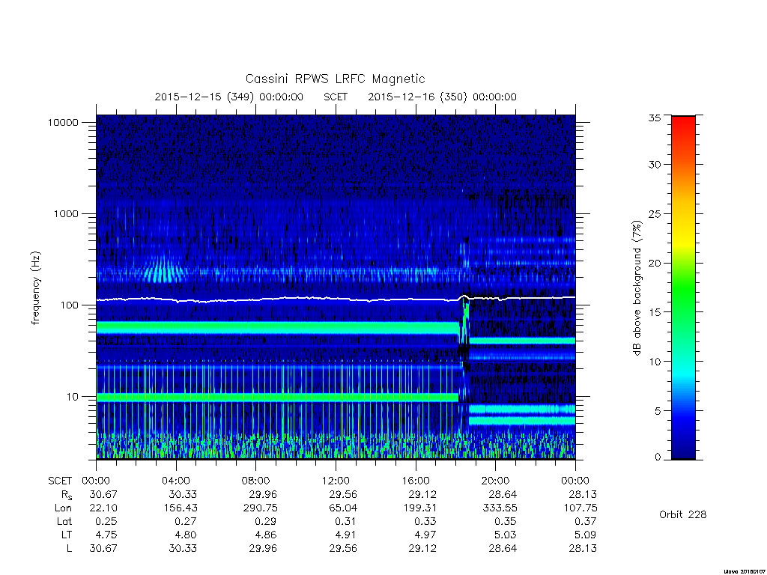The height and width of the screenshot is (575, 767).
Task: Click the LT row label
Action: coord(66,535)
